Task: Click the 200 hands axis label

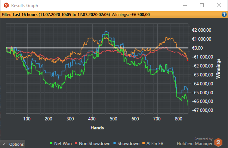Action: click(x=49, y=119)
